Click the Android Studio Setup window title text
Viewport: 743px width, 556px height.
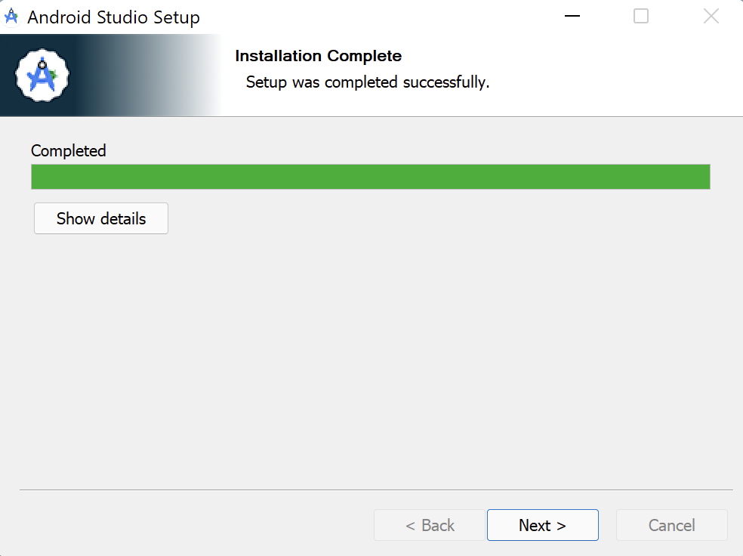point(113,17)
